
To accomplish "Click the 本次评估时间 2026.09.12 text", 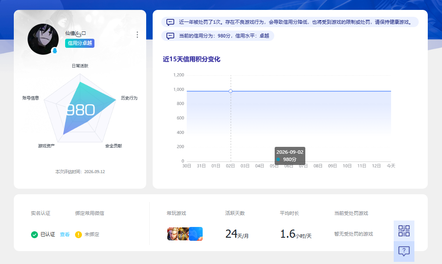I will (x=80, y=172).
